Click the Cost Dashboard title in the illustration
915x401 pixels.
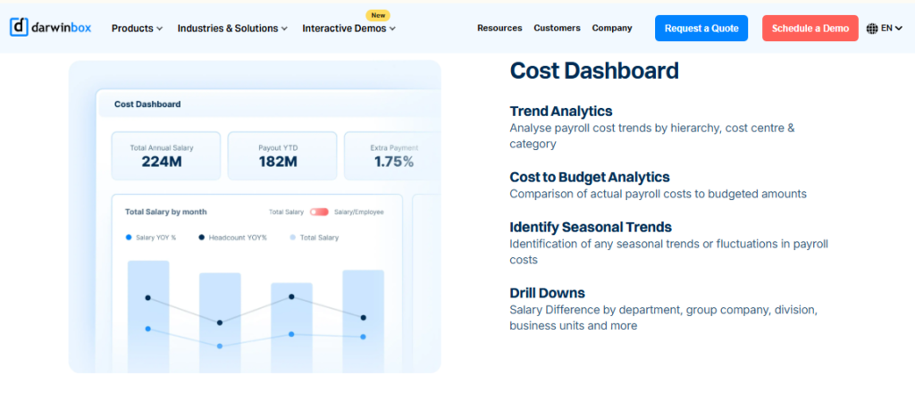(147, 104)
